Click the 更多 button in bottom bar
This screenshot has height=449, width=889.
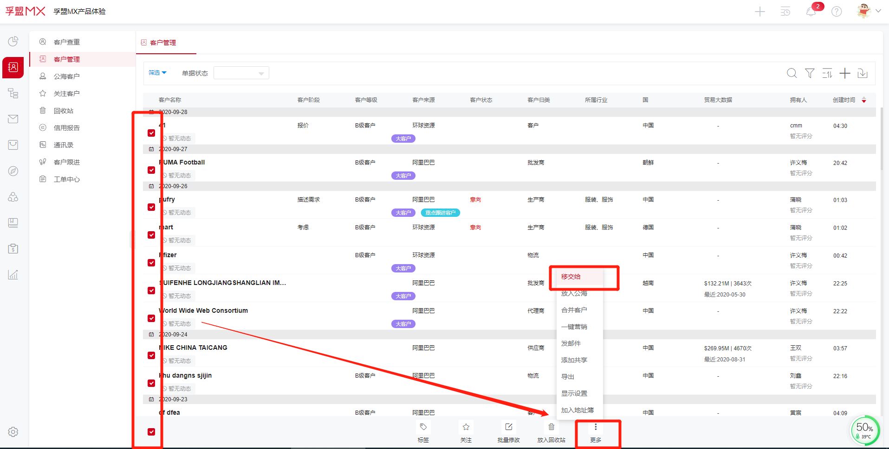tap(596, 433)
